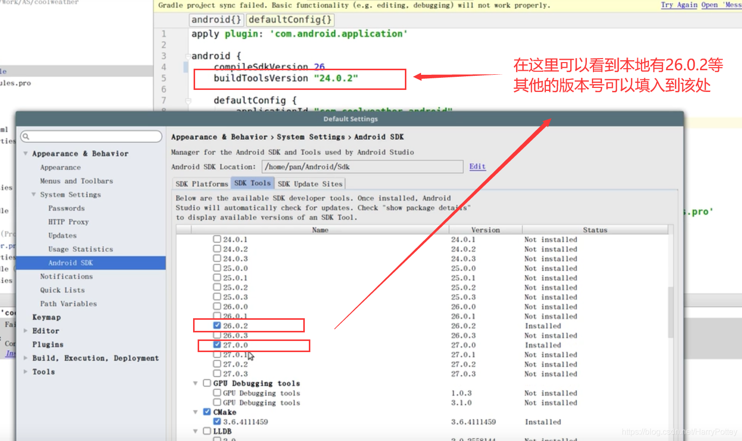Screen dimensions: 742x441
Task: Open Appearance settings page
Action: pyautogui.click(x=60, y=167)
